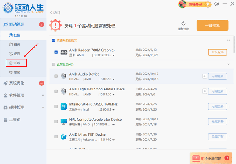Check the AMD Micro PEP Device checkbox

point(56,136)
